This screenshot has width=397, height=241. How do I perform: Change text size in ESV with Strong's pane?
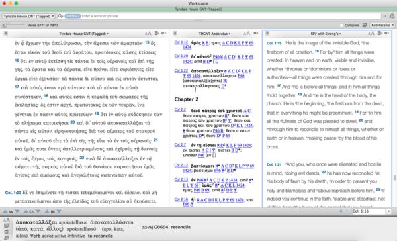point(371,34)
